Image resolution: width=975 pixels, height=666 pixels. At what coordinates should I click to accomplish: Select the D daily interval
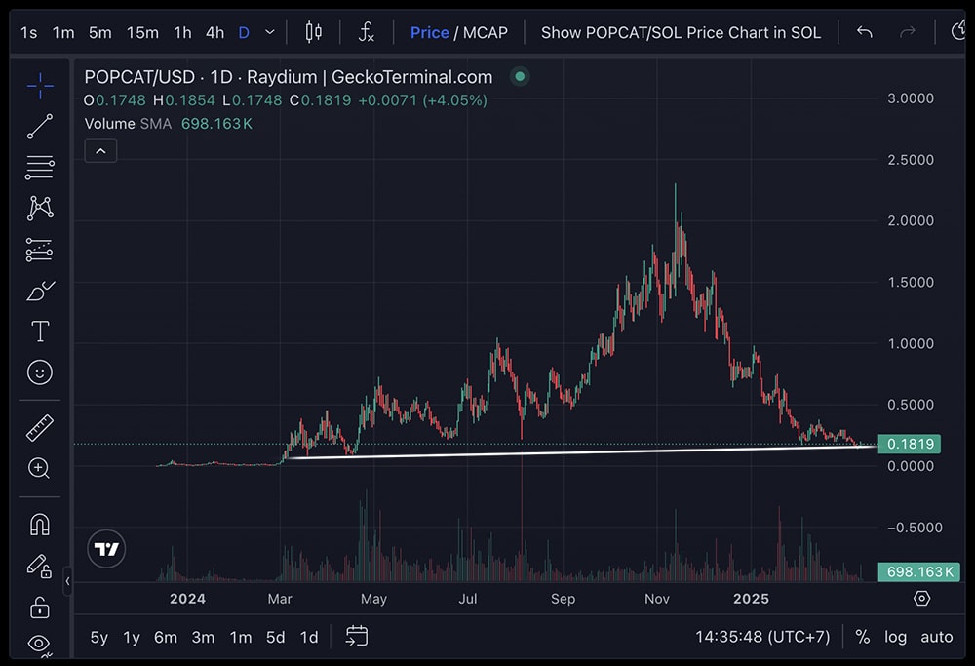(x=244, y=32)
